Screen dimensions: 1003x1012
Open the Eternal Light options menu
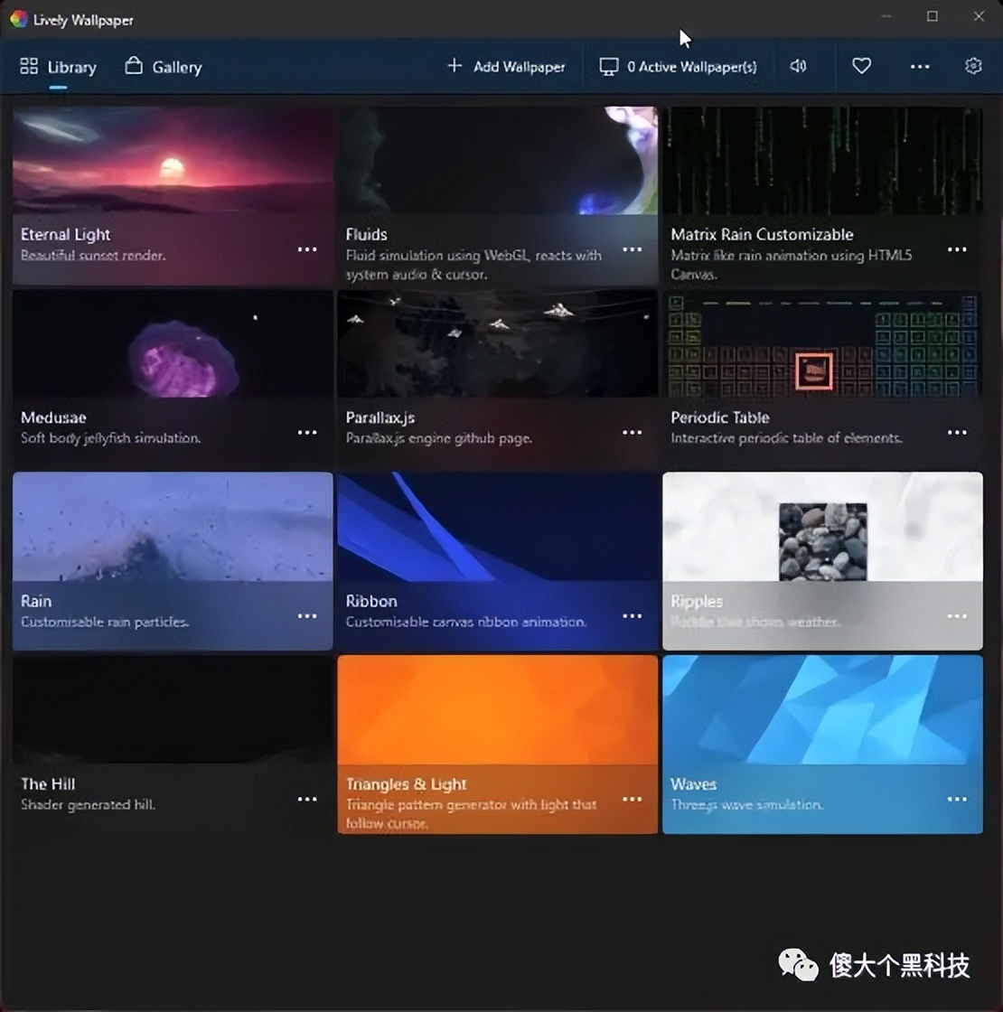point(307,249)
